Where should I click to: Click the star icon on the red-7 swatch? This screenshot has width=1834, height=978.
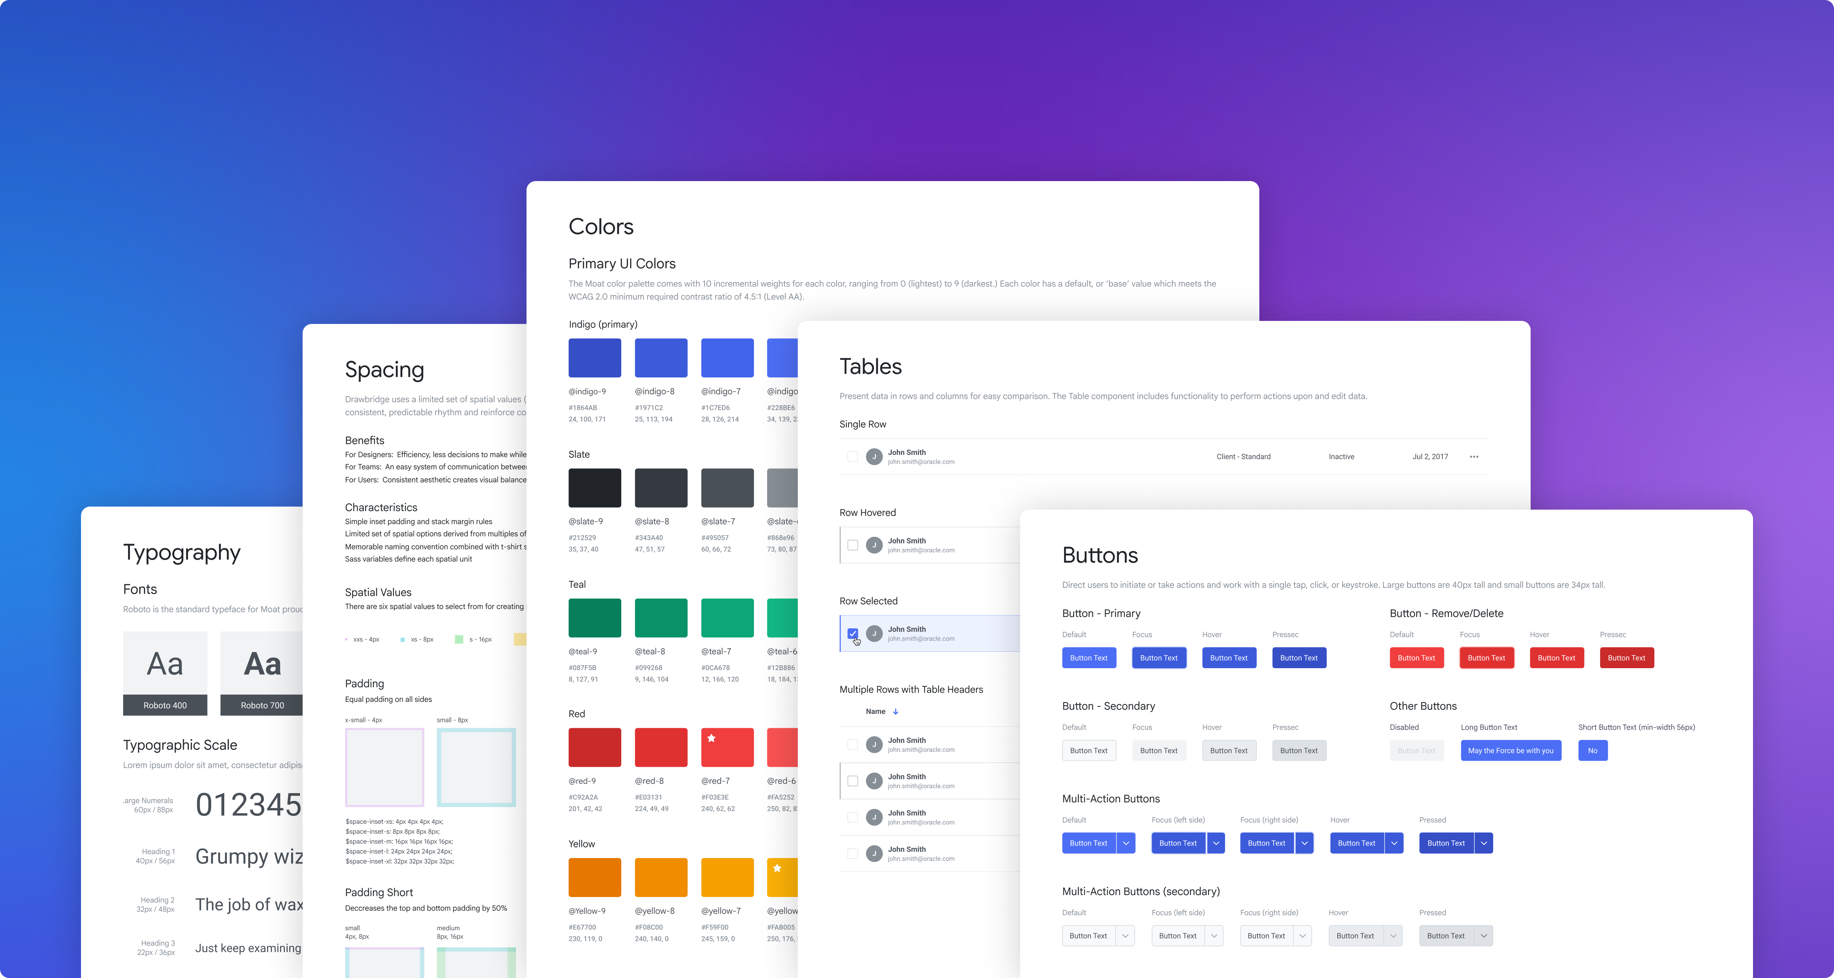[711, 739]
